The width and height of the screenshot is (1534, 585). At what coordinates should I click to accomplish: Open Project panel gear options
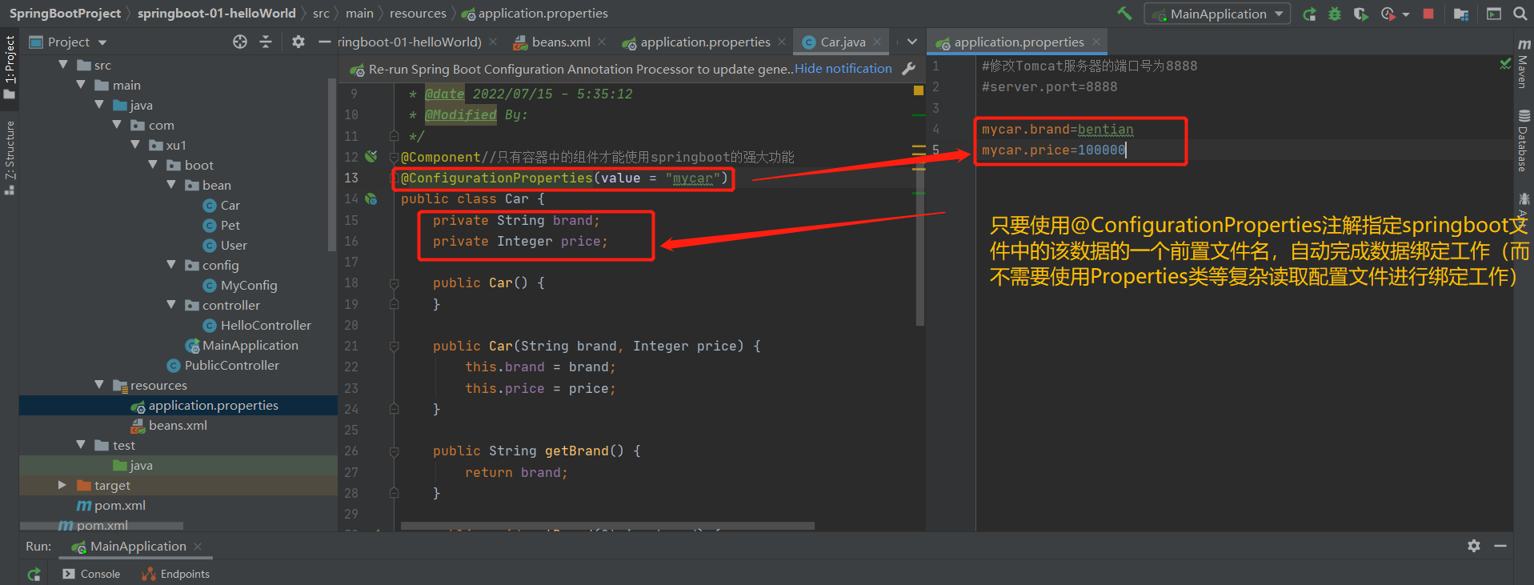click(x=298, y=42)
